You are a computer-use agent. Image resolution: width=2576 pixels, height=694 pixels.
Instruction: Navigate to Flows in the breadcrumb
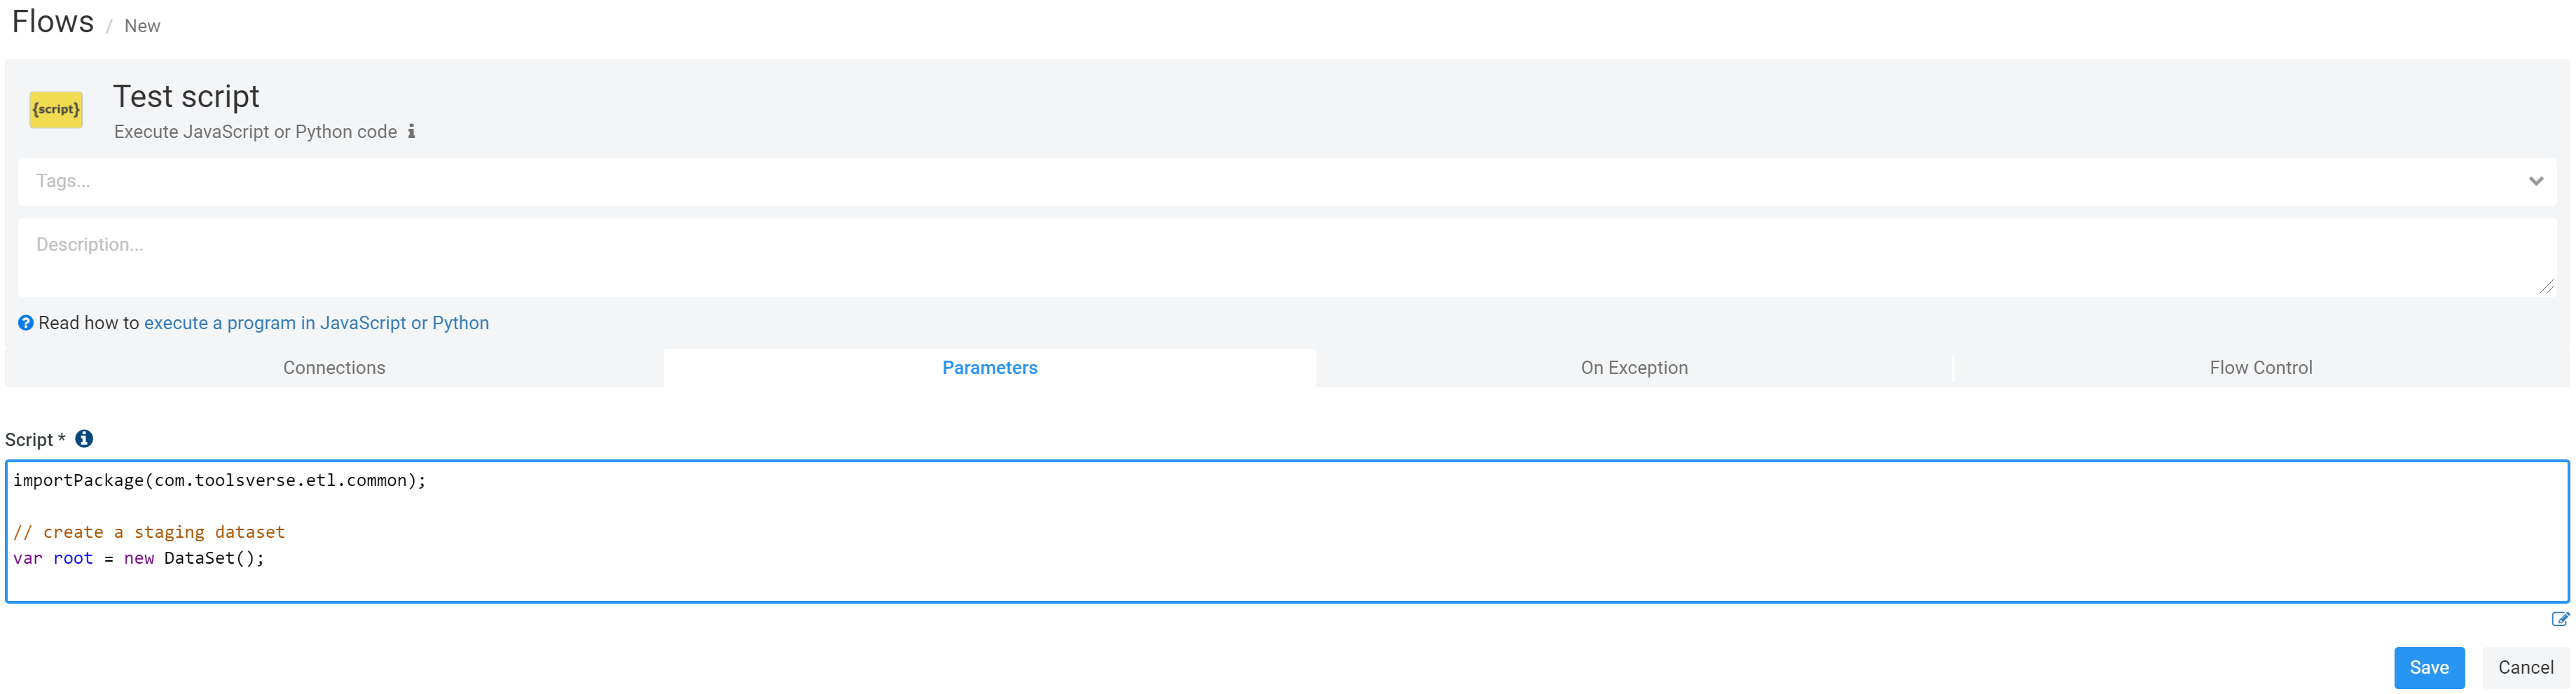click(53, 22)
